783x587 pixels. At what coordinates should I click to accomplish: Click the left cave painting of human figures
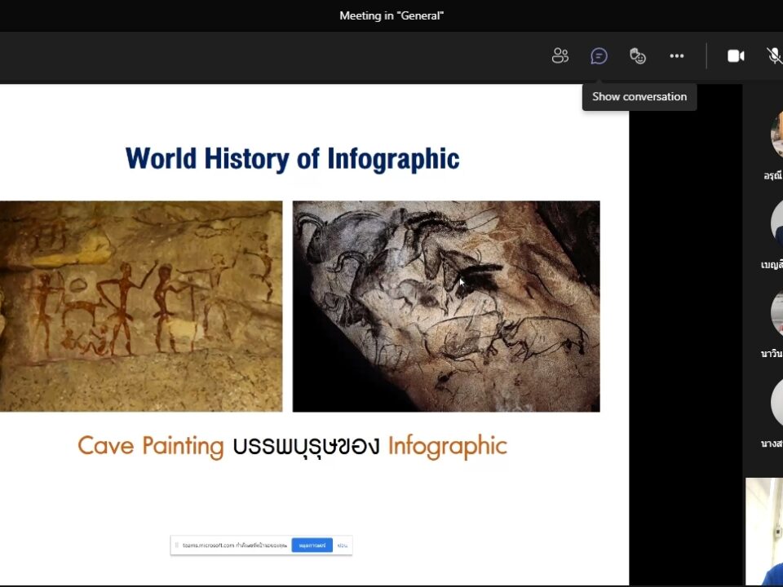coord(141,307)
